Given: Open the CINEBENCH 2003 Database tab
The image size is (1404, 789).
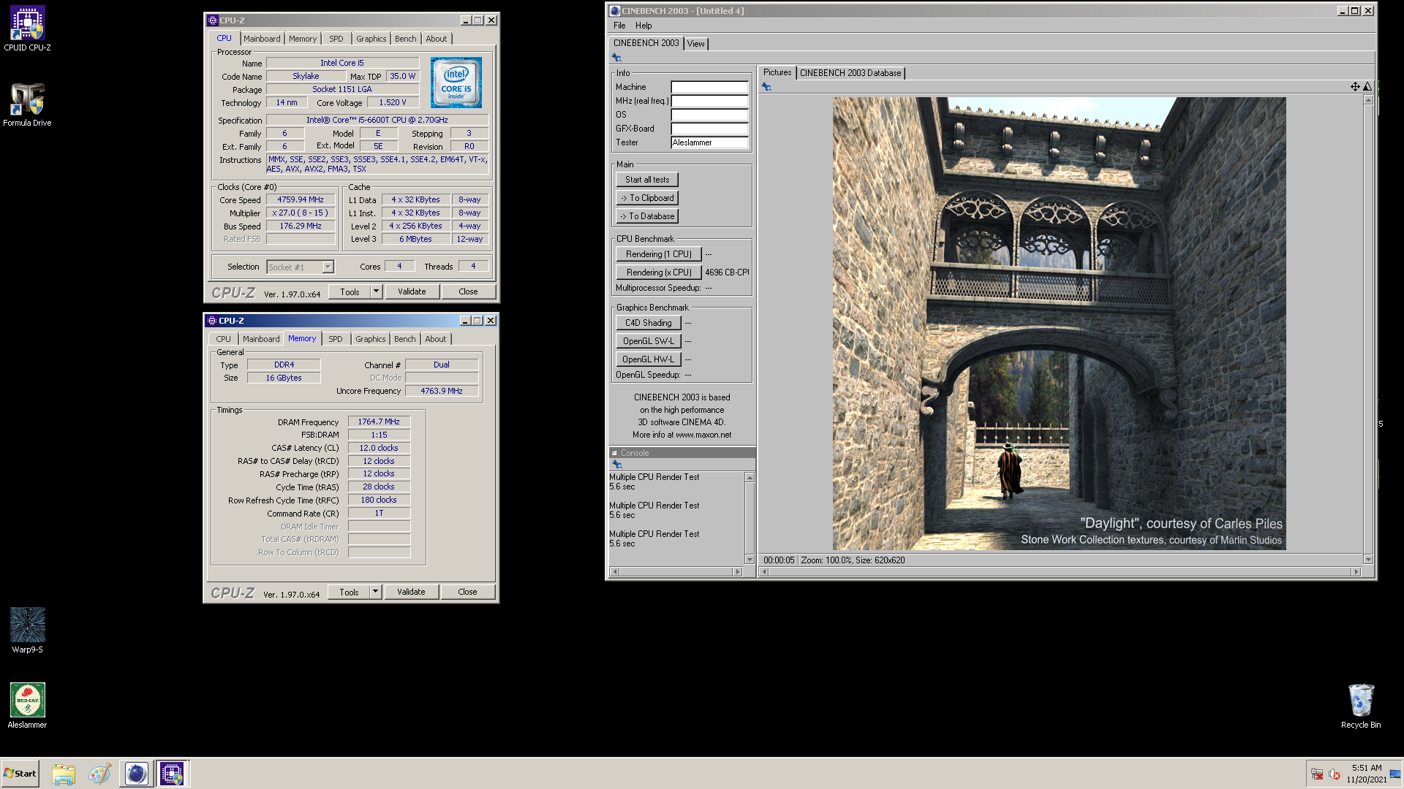Looking at the screenshot, I should click(x=850, y=73).
